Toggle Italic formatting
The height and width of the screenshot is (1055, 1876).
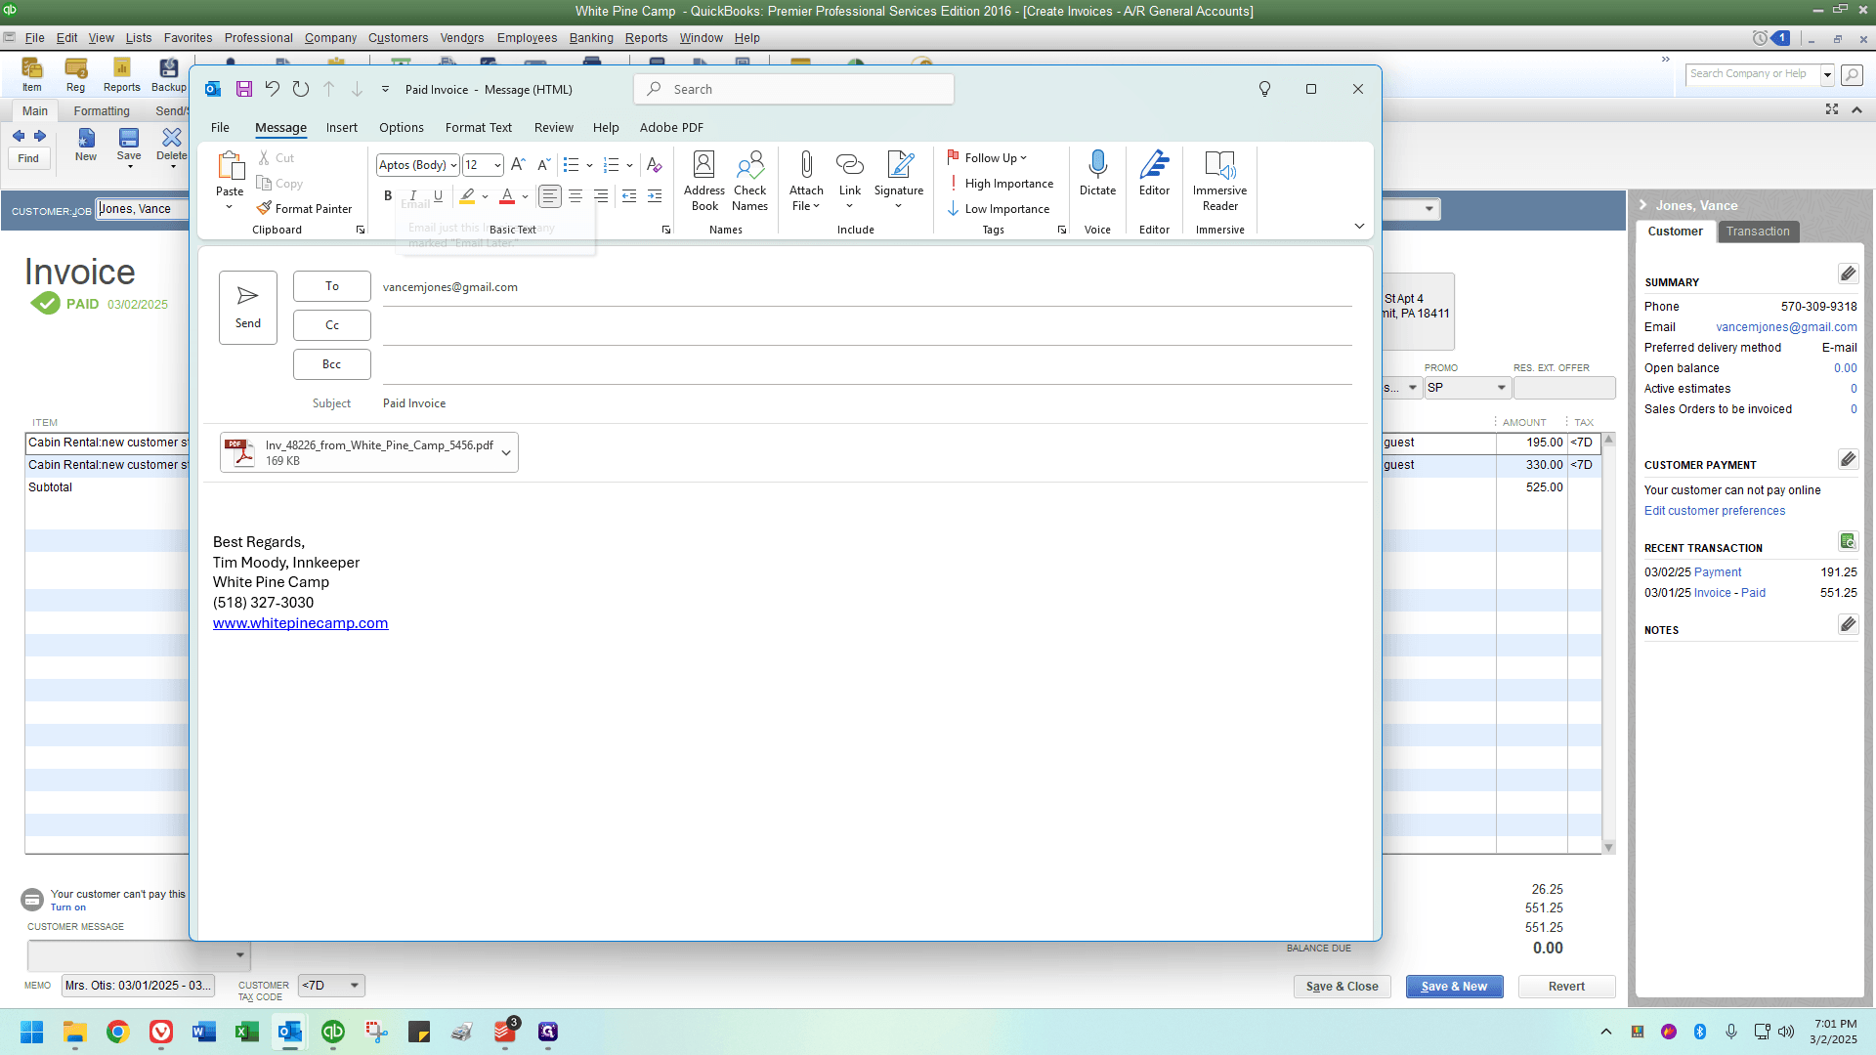(413, 196)
